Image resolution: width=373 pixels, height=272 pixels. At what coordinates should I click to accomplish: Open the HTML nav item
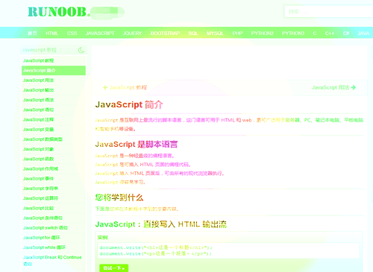[51, 34]
